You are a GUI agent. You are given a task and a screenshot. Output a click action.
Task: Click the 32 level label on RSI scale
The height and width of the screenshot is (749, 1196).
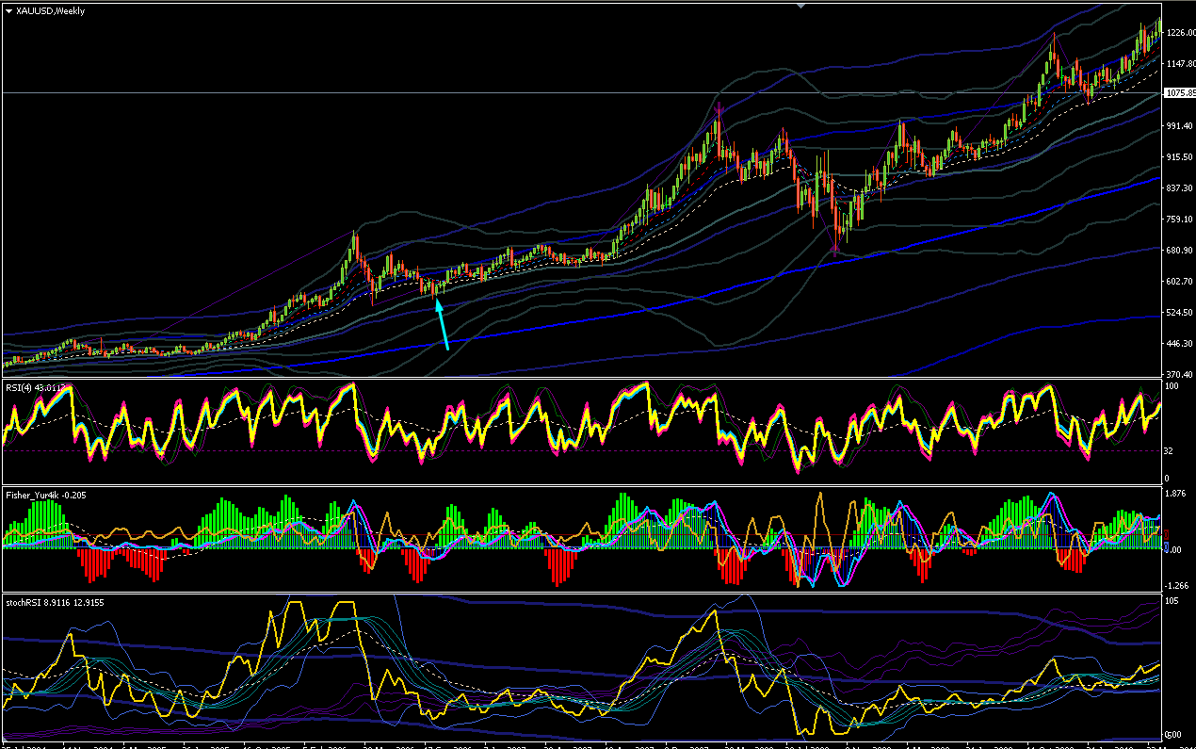tap(1171, 451)
